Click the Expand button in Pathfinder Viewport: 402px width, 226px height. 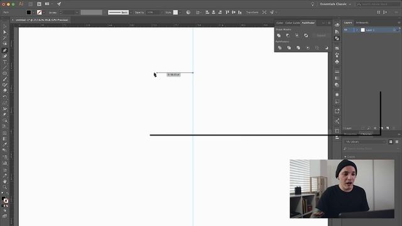(321, 35)
